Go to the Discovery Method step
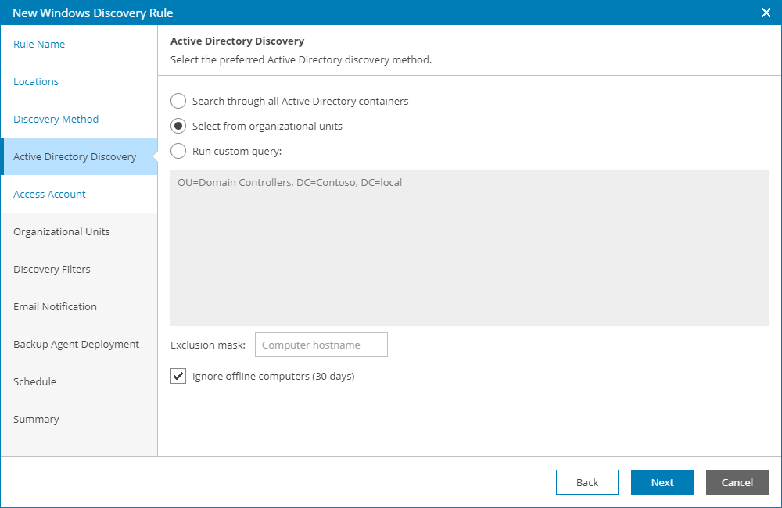Image resolution: width=782 pixels, height=508 pixels. click(56, 119)
